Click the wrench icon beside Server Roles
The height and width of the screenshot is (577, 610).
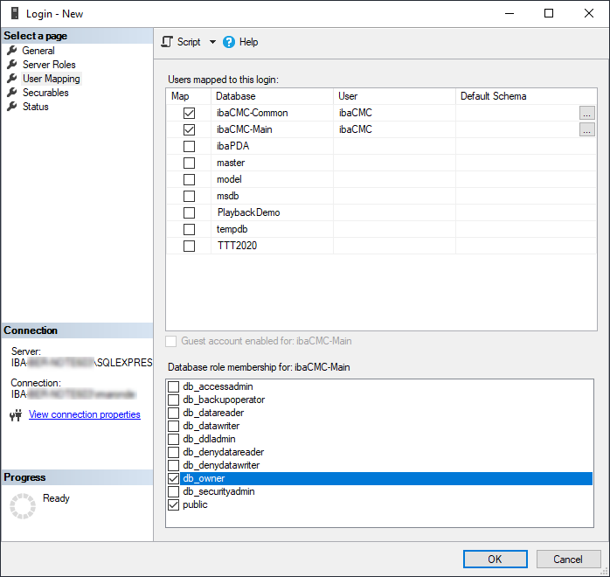(12, 65)
